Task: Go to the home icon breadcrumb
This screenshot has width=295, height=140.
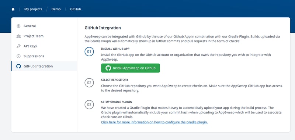Action: point(13,9)
